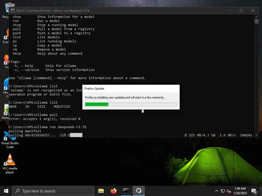Viewport: 262px width, 196px height.
Task: Select the Firefox updater taskbar button
Action: click(138, 191)
